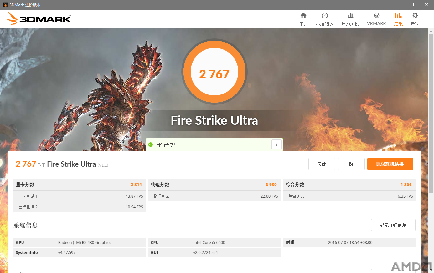Click the green checkmark status icon

151,145
